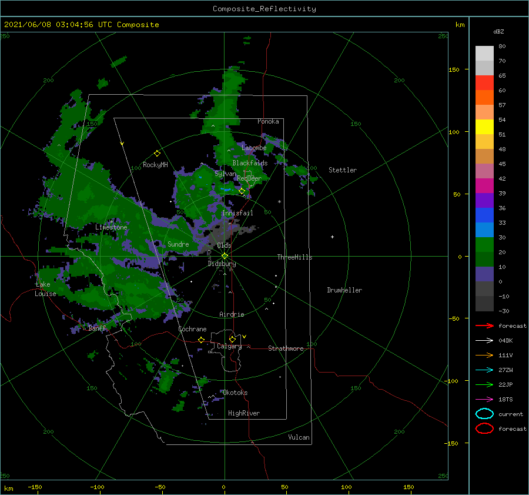
Task: Click the cyan 27ZW arrow icon
Action: click(484, 370)
